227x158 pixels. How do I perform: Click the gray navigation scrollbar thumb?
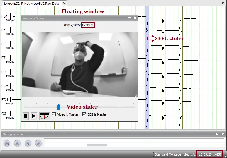97,145
